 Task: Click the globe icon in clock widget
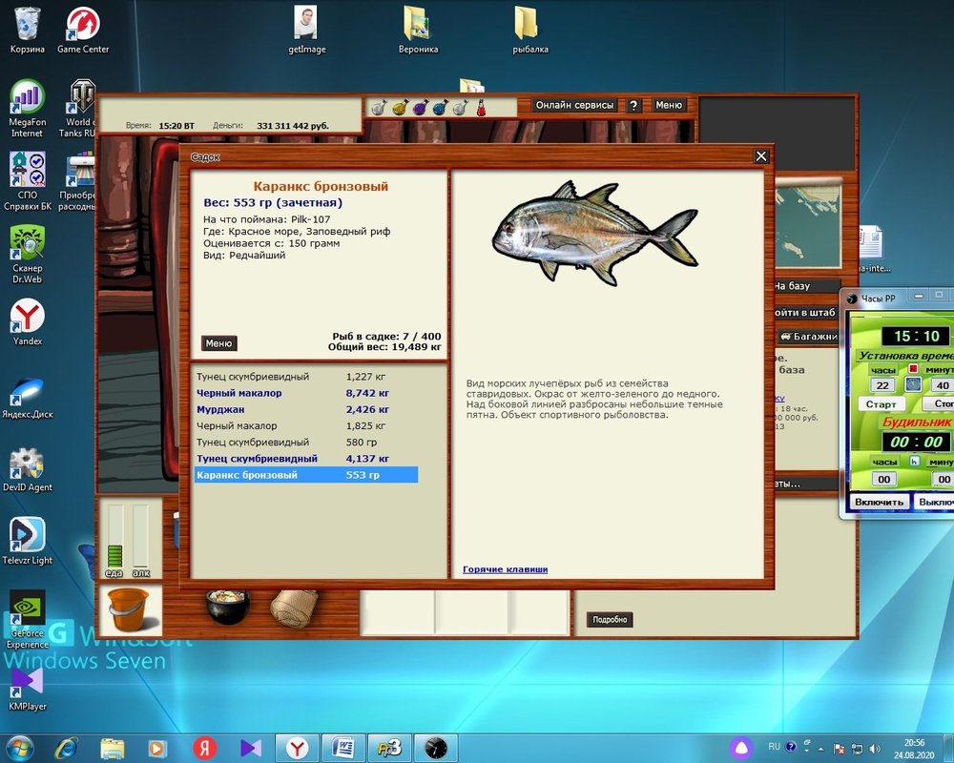[913, 384]
